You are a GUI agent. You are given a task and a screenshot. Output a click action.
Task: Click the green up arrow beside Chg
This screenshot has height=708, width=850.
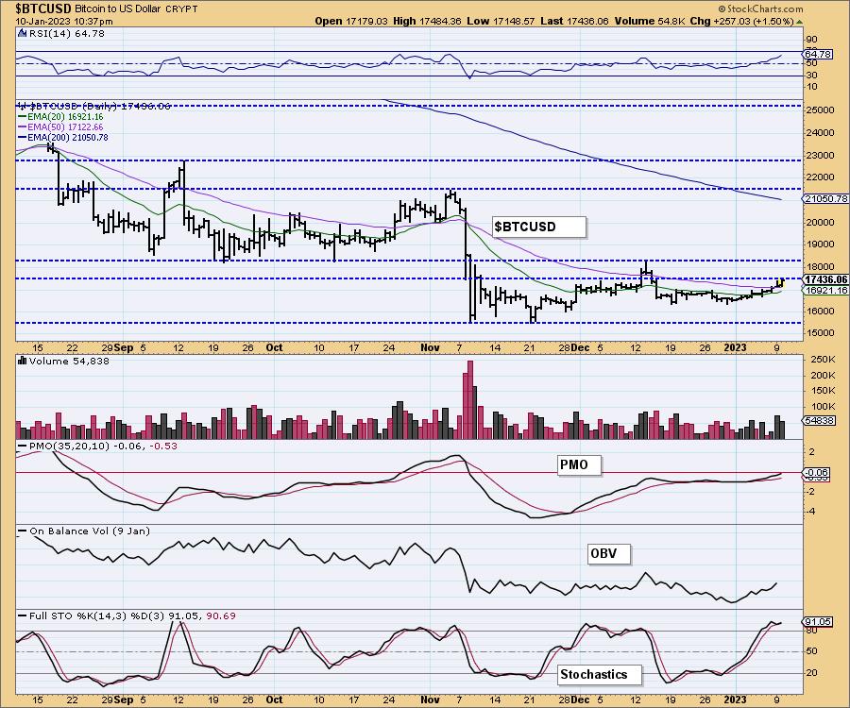[799, 22]
